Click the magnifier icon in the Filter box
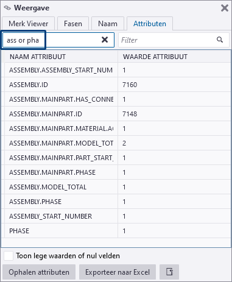The image size is (232, 282). (220, 40)
